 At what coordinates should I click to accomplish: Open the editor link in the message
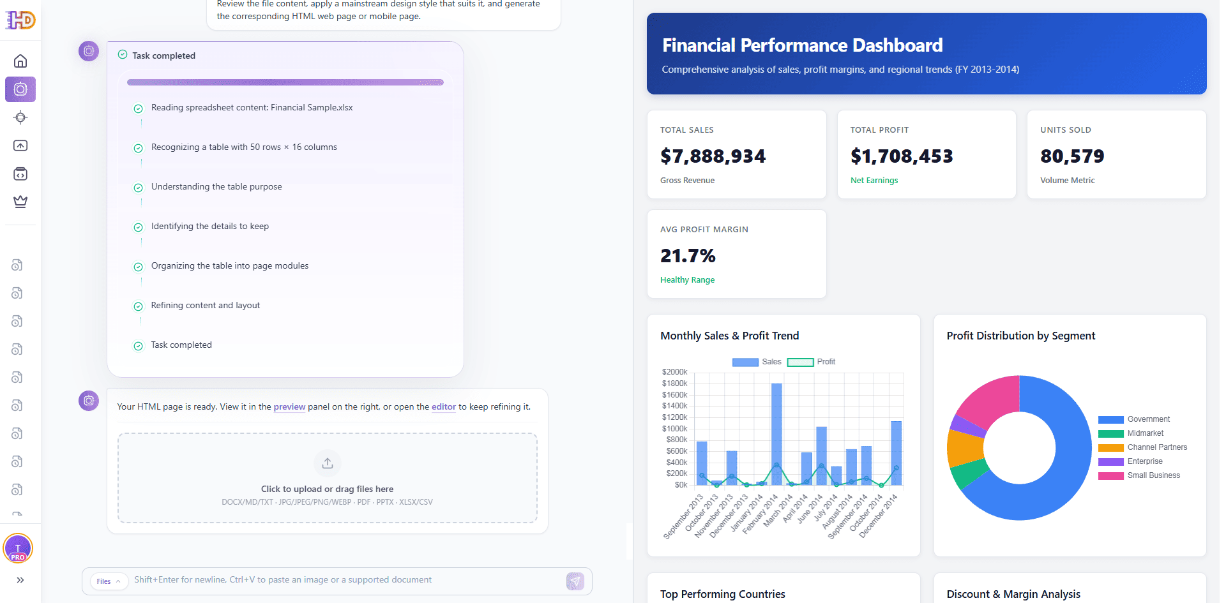pyautogui.click(x=444, y=406)
